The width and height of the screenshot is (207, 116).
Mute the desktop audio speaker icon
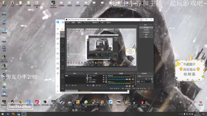pyautogui.click(x=130, y=79)
